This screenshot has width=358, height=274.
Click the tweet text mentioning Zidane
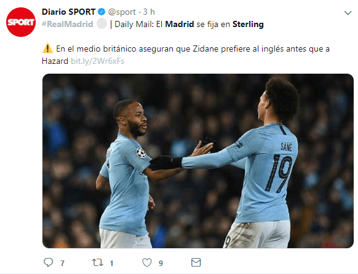point(186,55)
